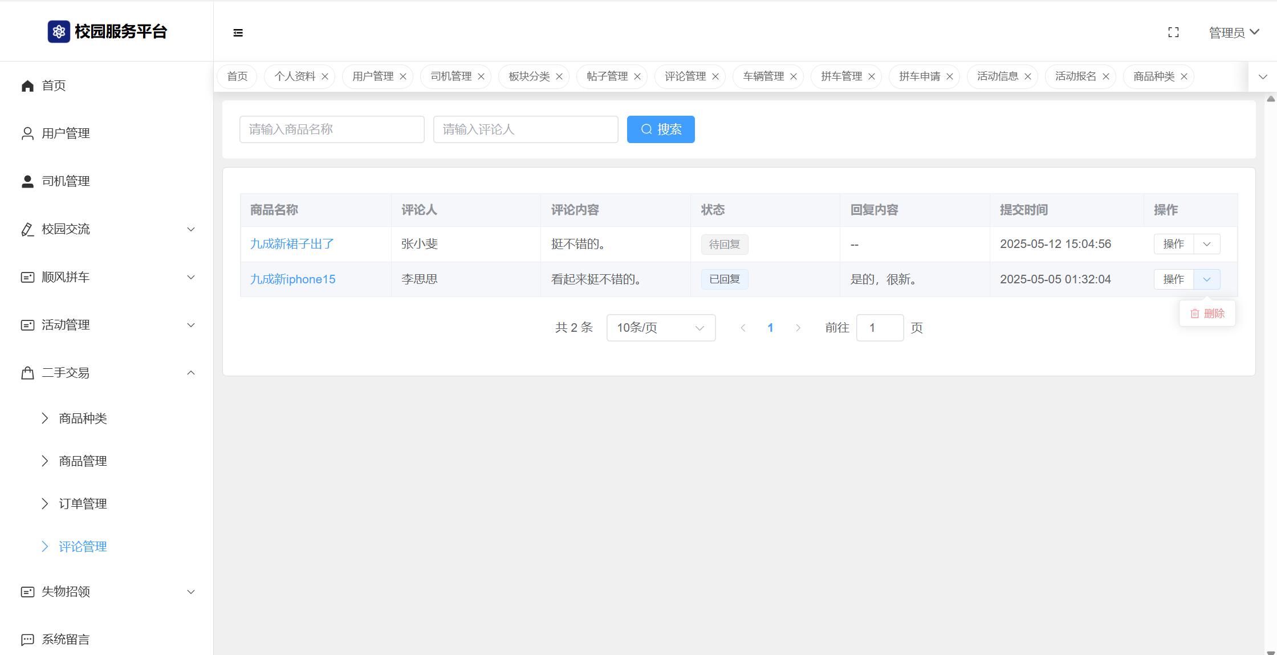Viewport: 1277px width, 655px height.
Task: Close the 个人资料 tab with its X
Action: (325, 76)
